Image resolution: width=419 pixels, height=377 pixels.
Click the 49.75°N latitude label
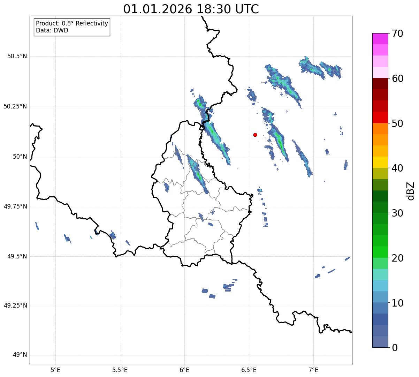coord(15,206)
